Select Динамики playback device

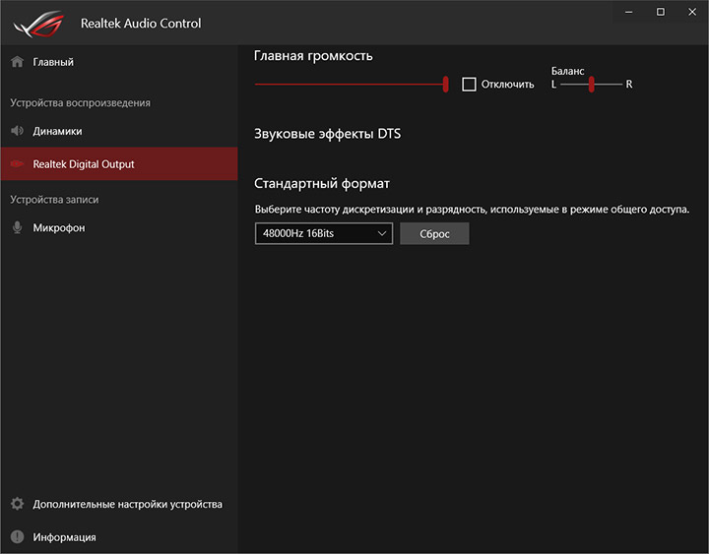tap(57, 131)
